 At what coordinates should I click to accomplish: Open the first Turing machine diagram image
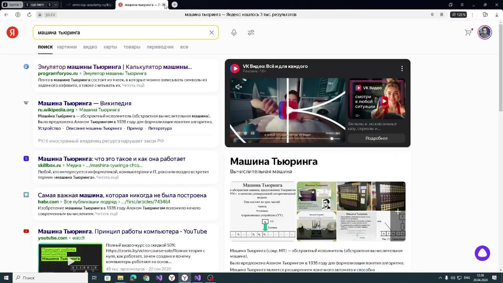coord(263,211)
